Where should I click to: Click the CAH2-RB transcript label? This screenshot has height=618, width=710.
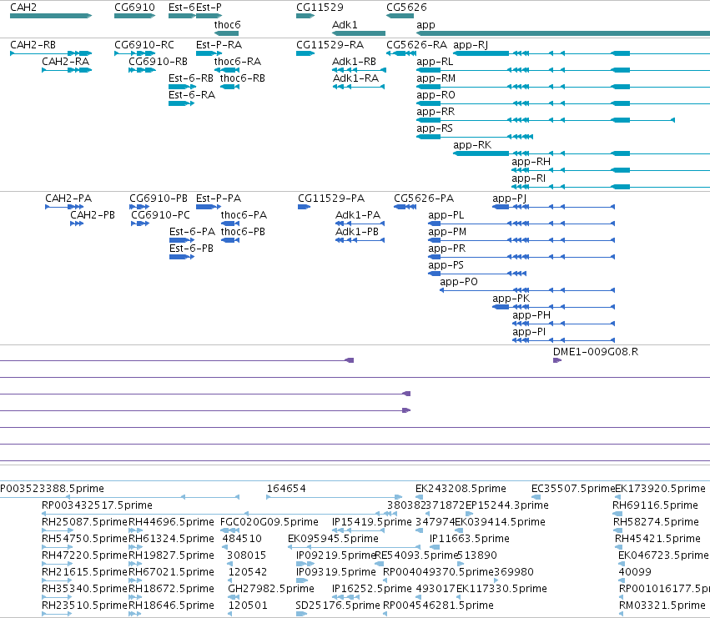coord(33,45)
